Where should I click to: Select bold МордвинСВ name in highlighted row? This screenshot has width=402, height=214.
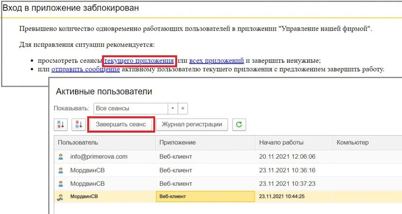click(x=84, y=197)
